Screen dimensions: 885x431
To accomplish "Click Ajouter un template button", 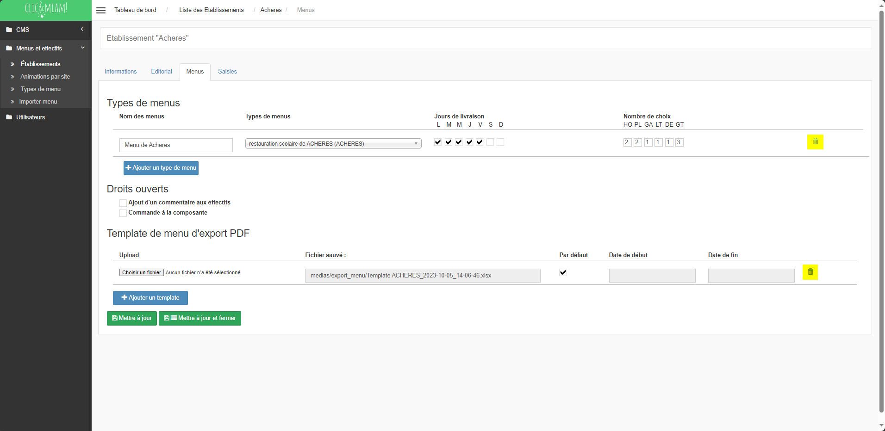I will click(x=150, y=298).
